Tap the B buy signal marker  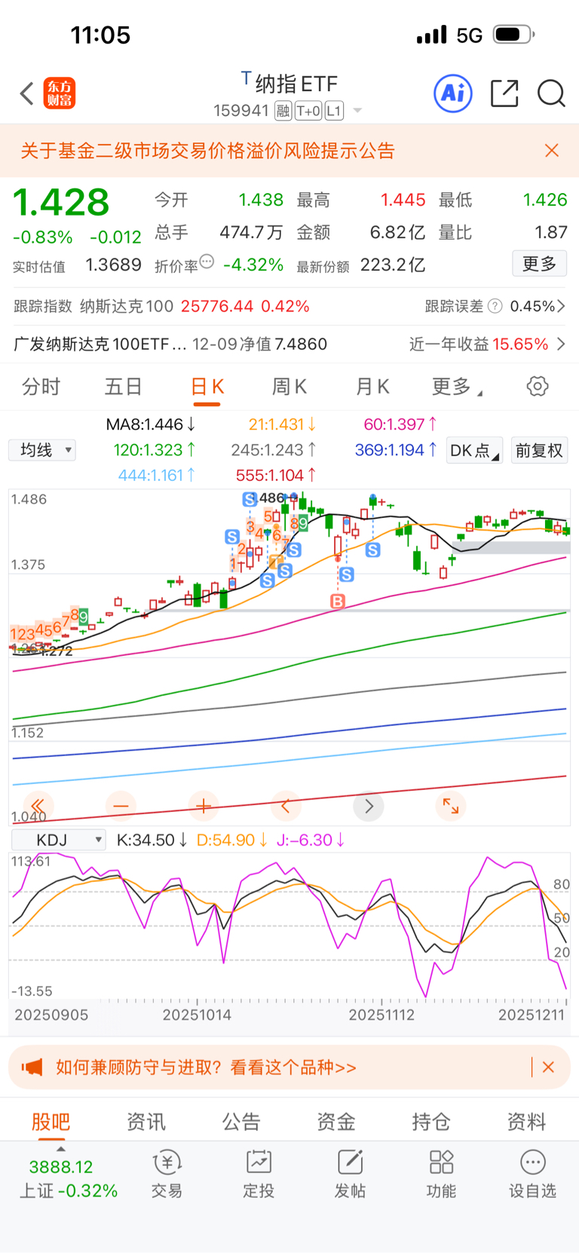click(338, 601)
